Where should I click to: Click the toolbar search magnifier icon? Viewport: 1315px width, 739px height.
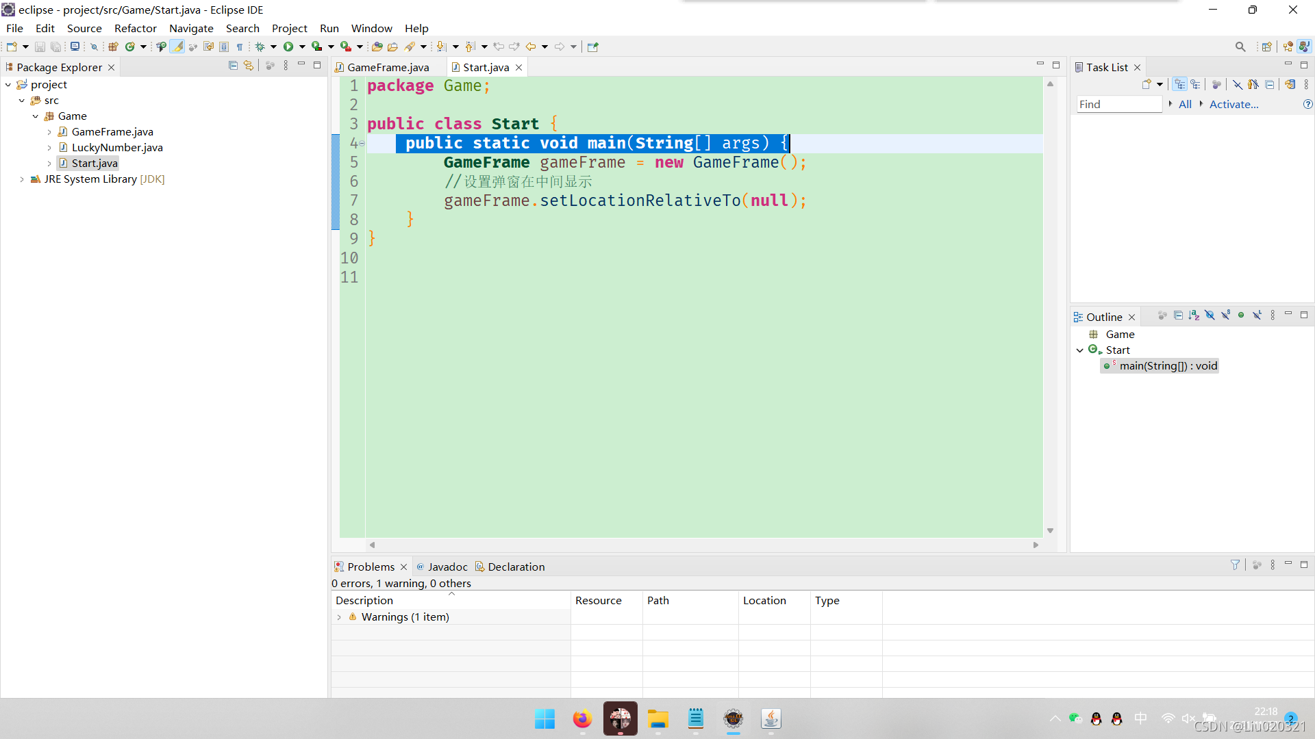[x=1240, y=47]
